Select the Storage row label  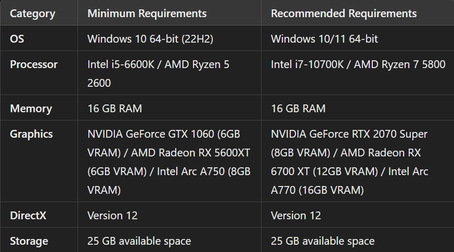point(29,241)
